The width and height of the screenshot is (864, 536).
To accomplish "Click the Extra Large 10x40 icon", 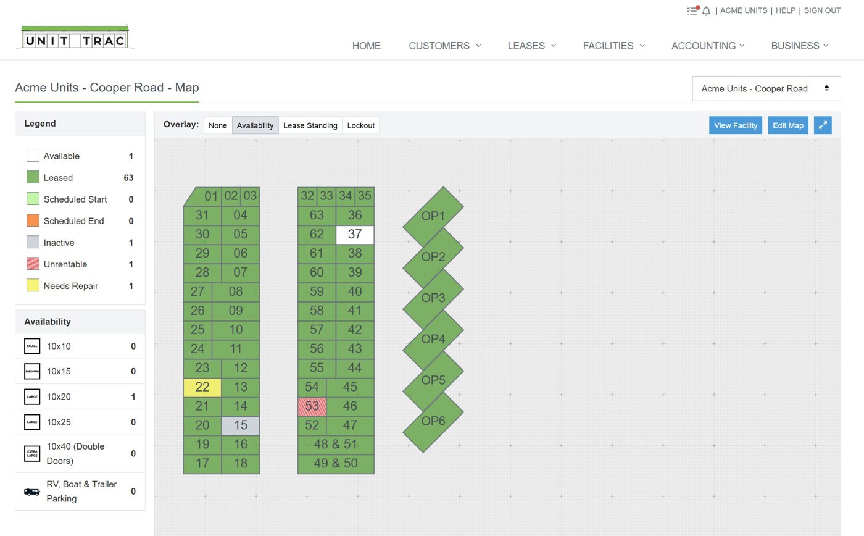I will pyautogui.click(x=32, y=454).
